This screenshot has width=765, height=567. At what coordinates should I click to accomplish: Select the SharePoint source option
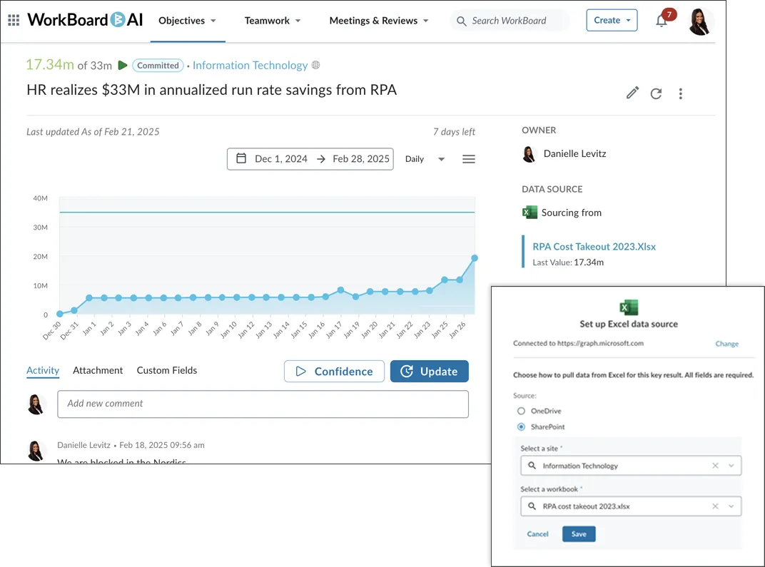522,426
